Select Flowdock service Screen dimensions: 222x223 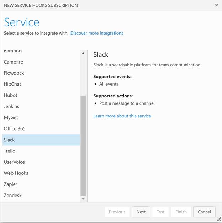click(x=14, y=73)
